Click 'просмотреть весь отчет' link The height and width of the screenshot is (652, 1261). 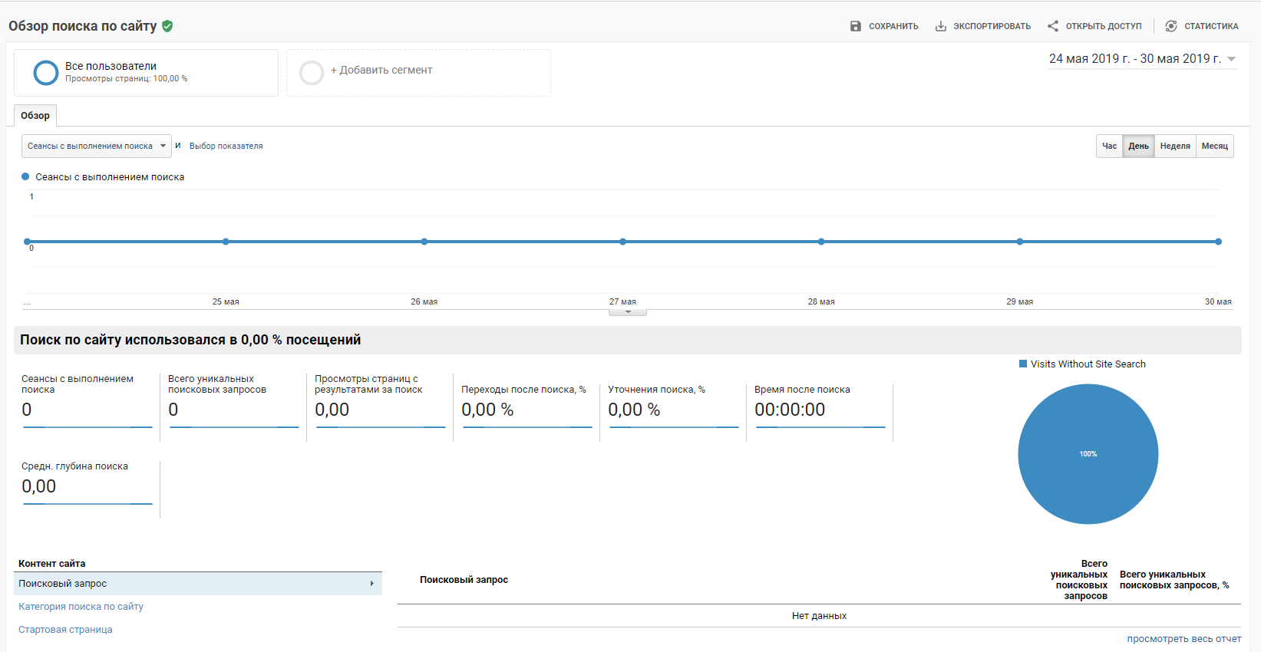pyautogui.click(x=1184, y=639)
